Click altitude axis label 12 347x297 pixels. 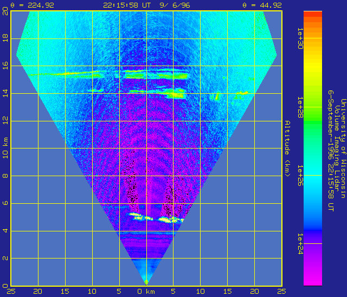5,121
